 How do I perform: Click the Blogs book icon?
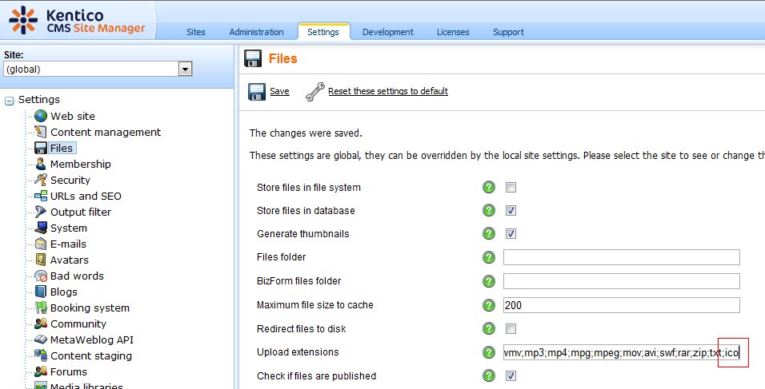[x=41, y=292]
